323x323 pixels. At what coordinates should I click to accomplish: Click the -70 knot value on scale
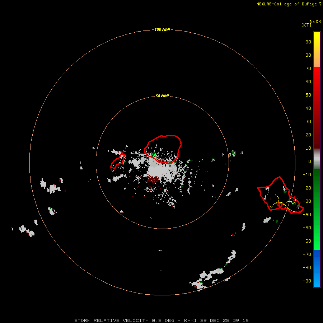307,254
